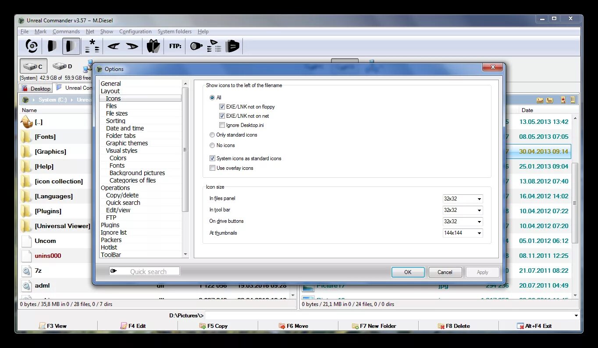Click the Date column header in right panel
Screen dimensions: 598x348
(x=549, y=110)
